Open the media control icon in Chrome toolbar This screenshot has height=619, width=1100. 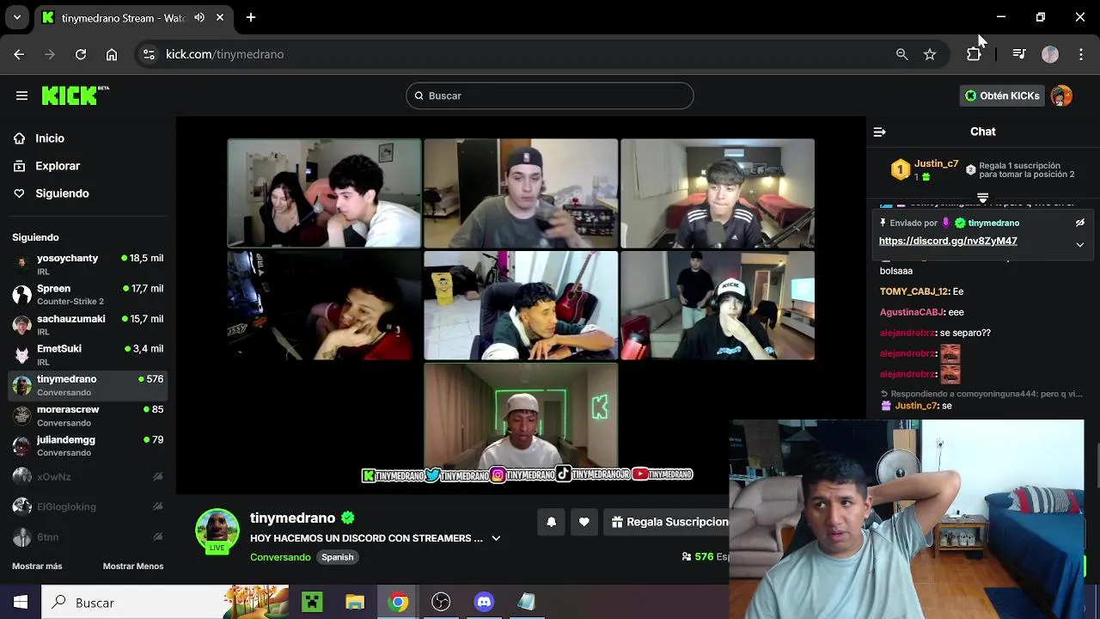1019,54
